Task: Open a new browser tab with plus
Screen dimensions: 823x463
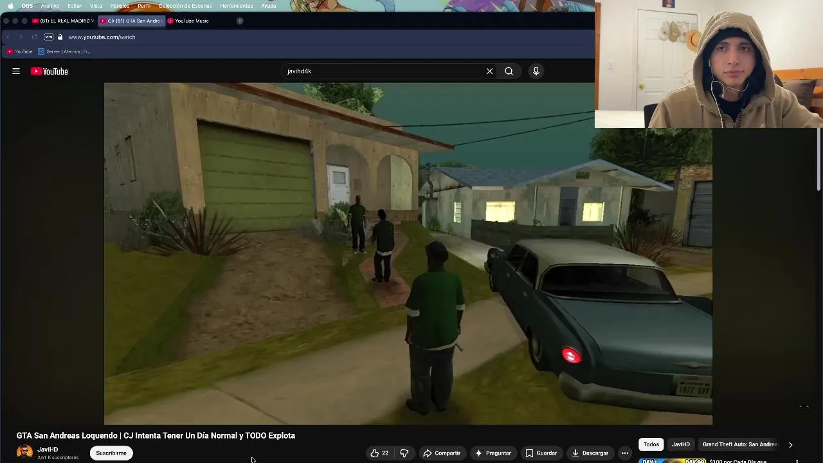Action: 240,21
